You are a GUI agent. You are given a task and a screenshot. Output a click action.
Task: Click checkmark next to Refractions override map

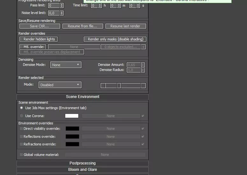(x=143, y=144)
